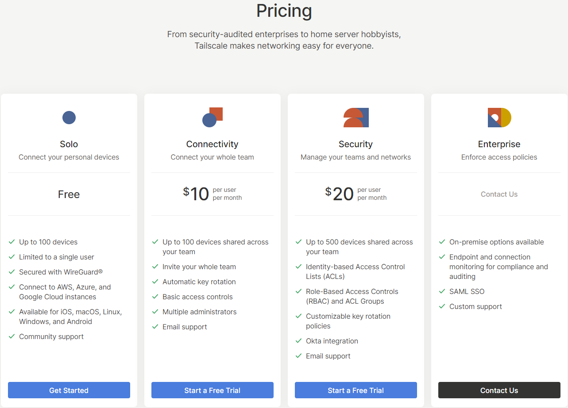Screen dimensions: 568x408
Task: Click checkmark beside "Okta integration"
Action: 299,341
